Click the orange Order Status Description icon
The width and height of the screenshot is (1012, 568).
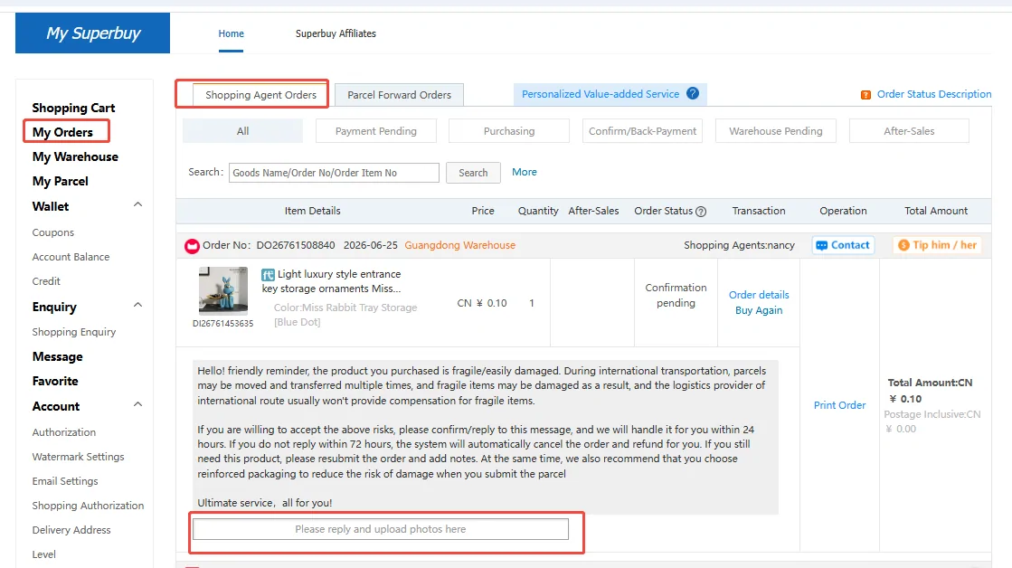(x=865, y=95)
